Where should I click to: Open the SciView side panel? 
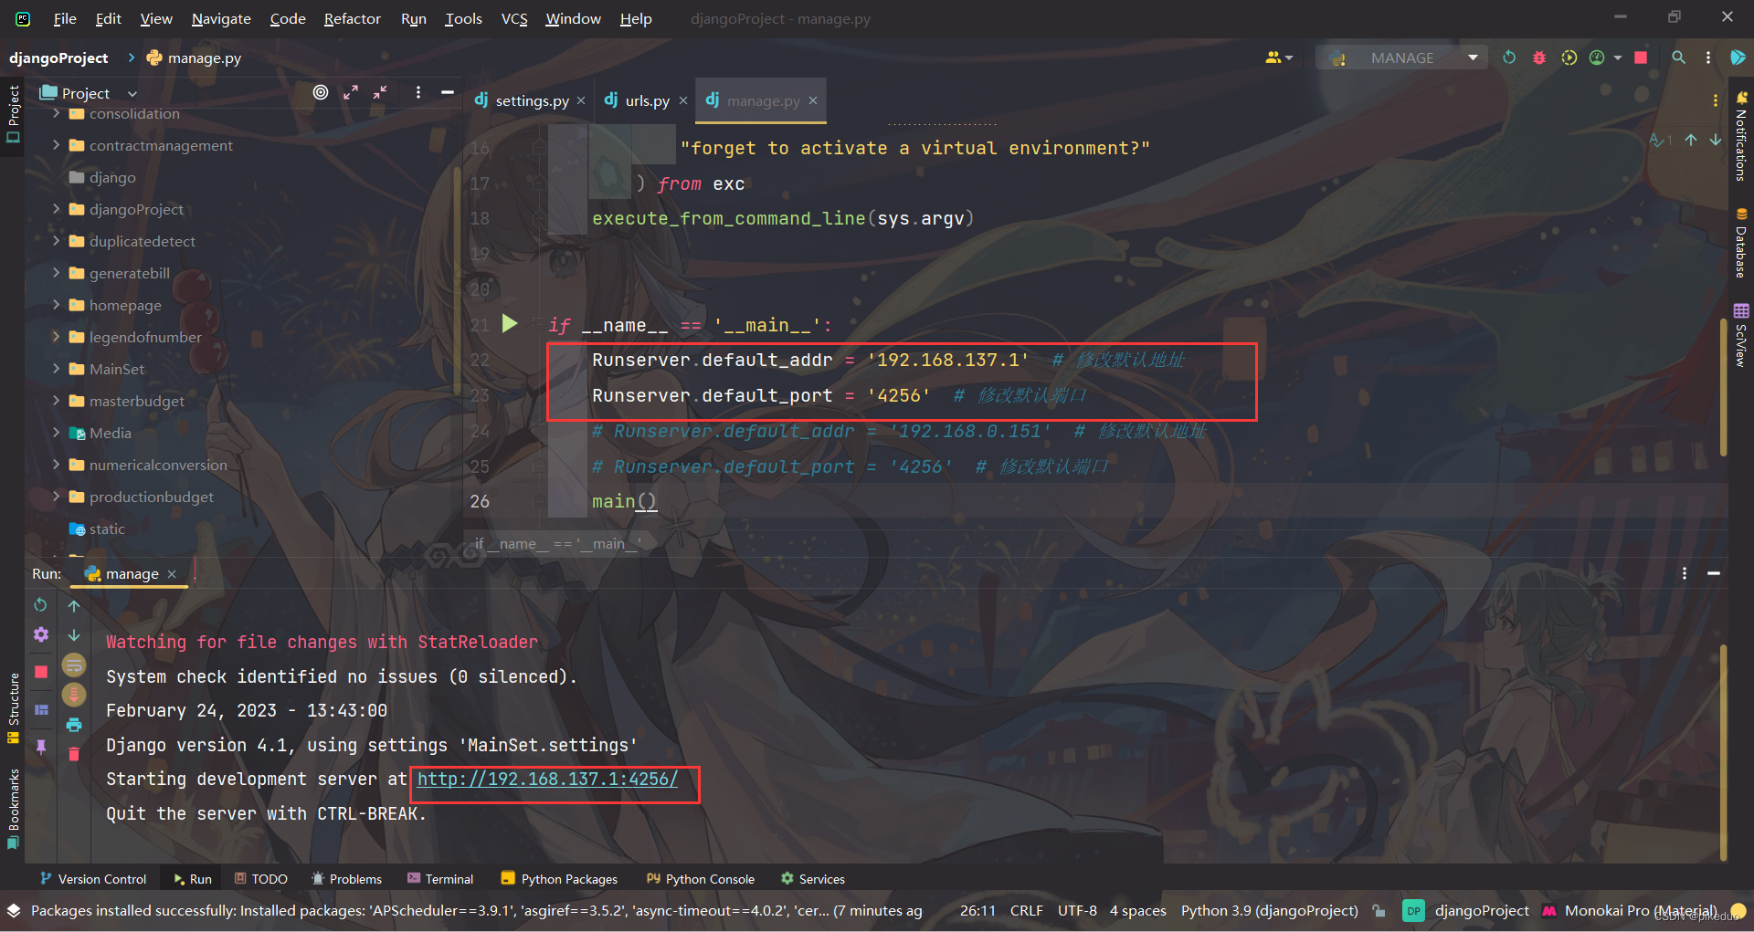(x=1741, y=336)
